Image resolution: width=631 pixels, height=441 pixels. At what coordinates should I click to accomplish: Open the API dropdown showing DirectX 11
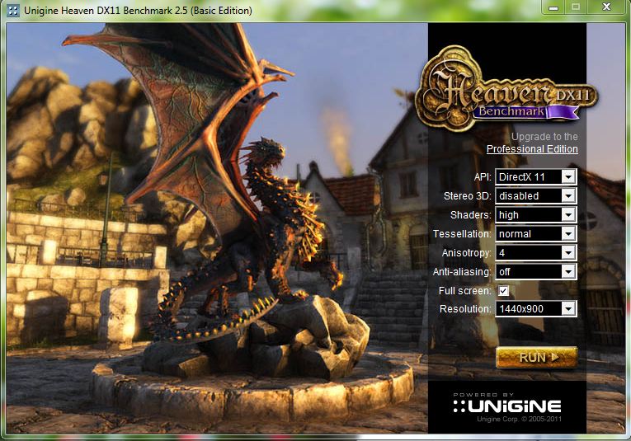click(x=535, y=177)
